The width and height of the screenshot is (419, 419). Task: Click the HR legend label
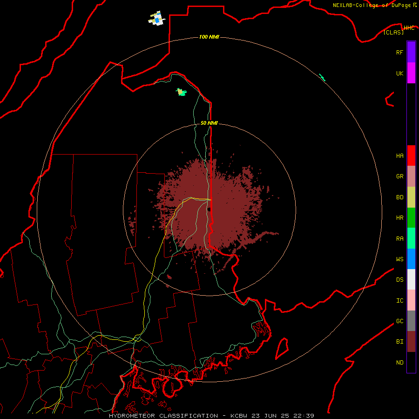coord(399,218)
